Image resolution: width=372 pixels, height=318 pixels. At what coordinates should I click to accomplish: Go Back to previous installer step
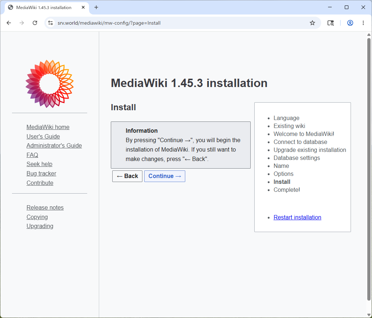click(x=128, y=176)
